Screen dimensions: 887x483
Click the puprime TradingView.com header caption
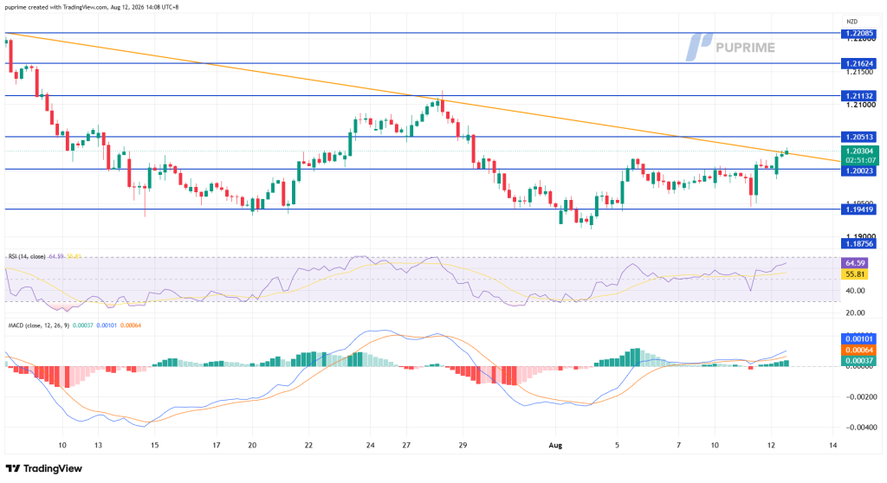[92, 7]
